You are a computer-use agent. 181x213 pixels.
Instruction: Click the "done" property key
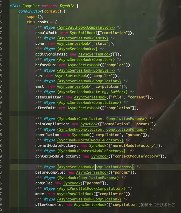(40, 44)
